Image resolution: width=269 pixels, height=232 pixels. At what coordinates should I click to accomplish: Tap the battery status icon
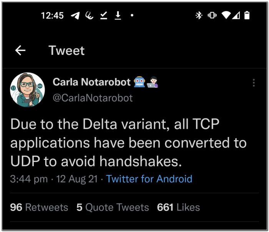247,15
